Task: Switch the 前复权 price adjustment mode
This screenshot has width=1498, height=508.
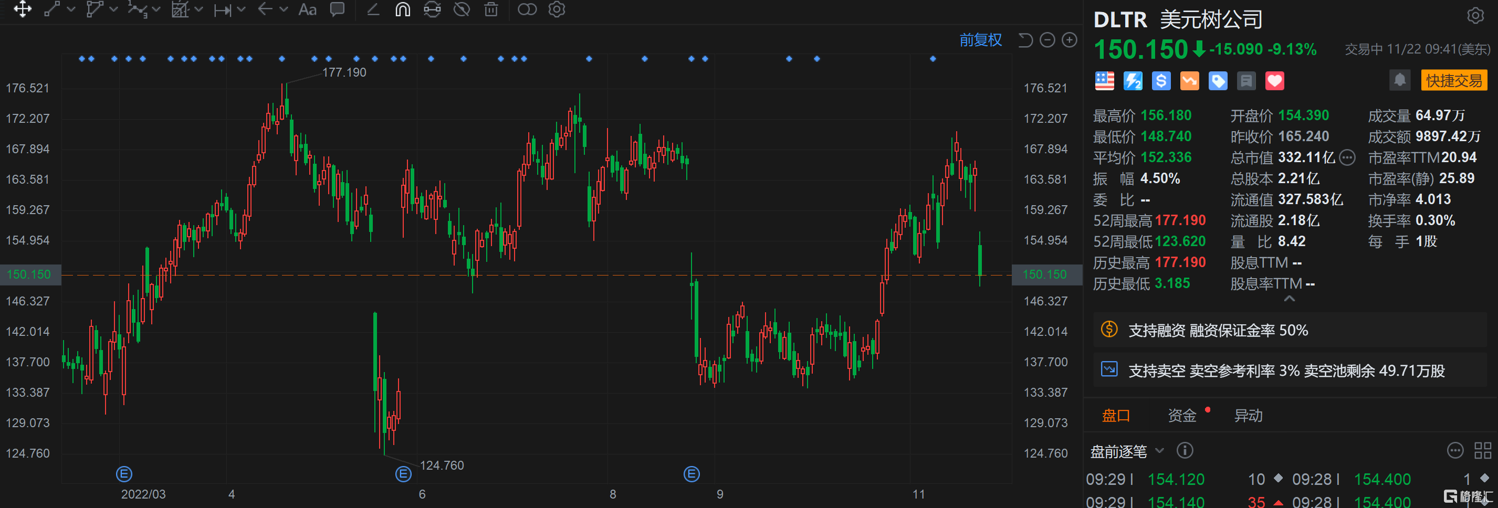Action: pyautogui.click(x=980, y=40)
